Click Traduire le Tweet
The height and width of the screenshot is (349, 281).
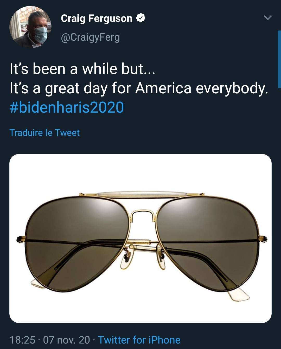click(44, 133)
